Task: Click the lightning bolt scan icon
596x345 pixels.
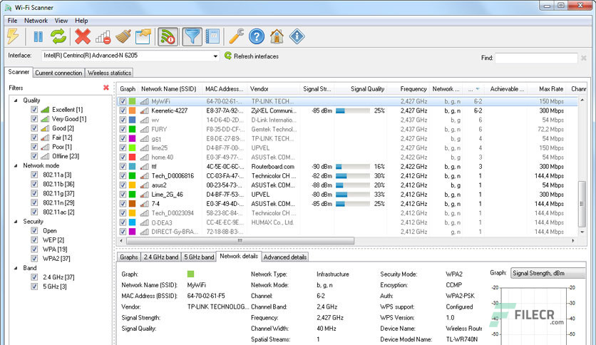Action: tap(13, 37)
